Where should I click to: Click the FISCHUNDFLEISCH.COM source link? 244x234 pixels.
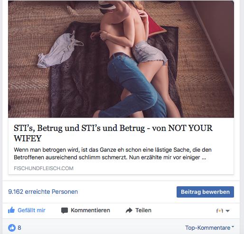point(44,168)
